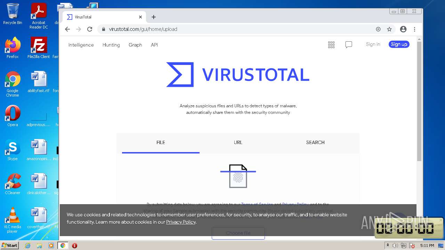Screen dimensions: 445x250
Task: Open the Privacy Policy link in cookie banner
Action: [181, 222]
